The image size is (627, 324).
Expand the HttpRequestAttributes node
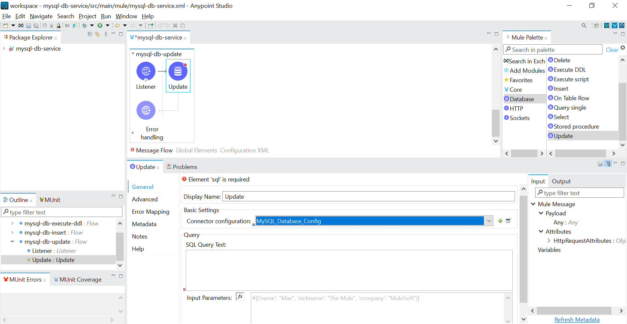click(549, 241)
